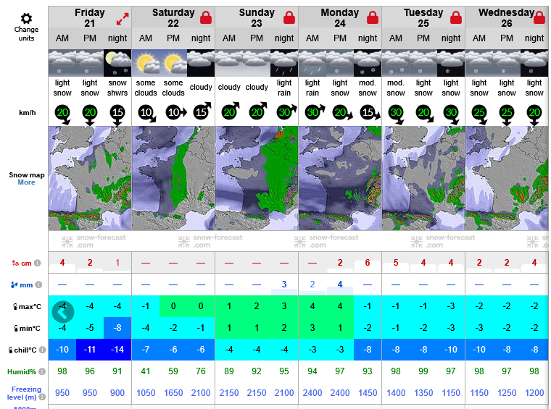Click the red lock icon on Saturday 22
This screenshot has height=409, width=551.
point(206,17)
